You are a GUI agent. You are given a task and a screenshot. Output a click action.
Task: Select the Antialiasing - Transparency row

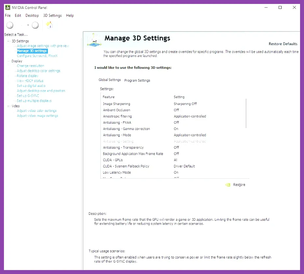tap(173, 148)
